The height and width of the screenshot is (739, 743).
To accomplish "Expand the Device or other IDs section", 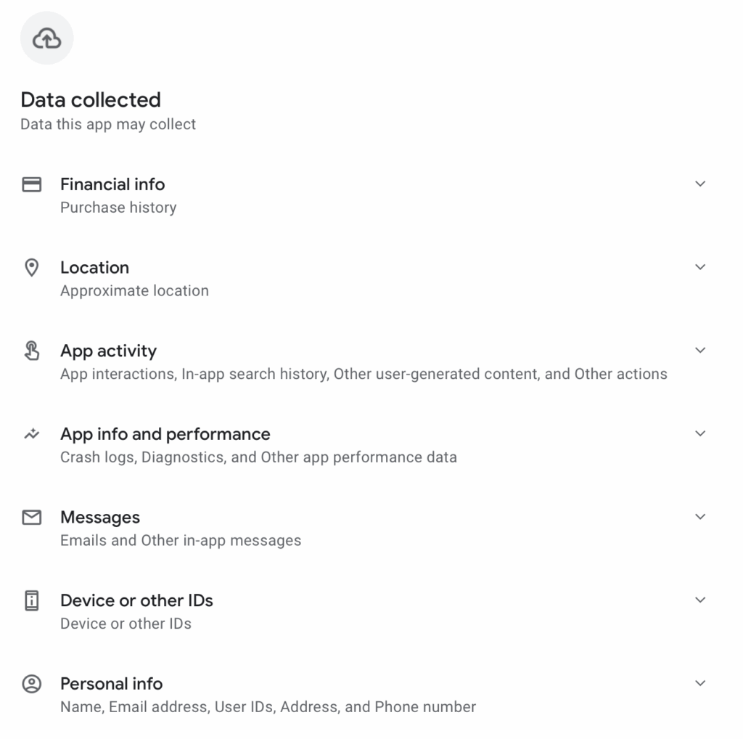I will coord(700,600).
